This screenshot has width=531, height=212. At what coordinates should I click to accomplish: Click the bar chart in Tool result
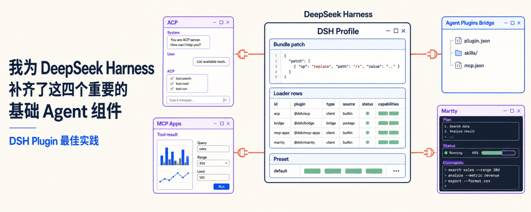175,156
